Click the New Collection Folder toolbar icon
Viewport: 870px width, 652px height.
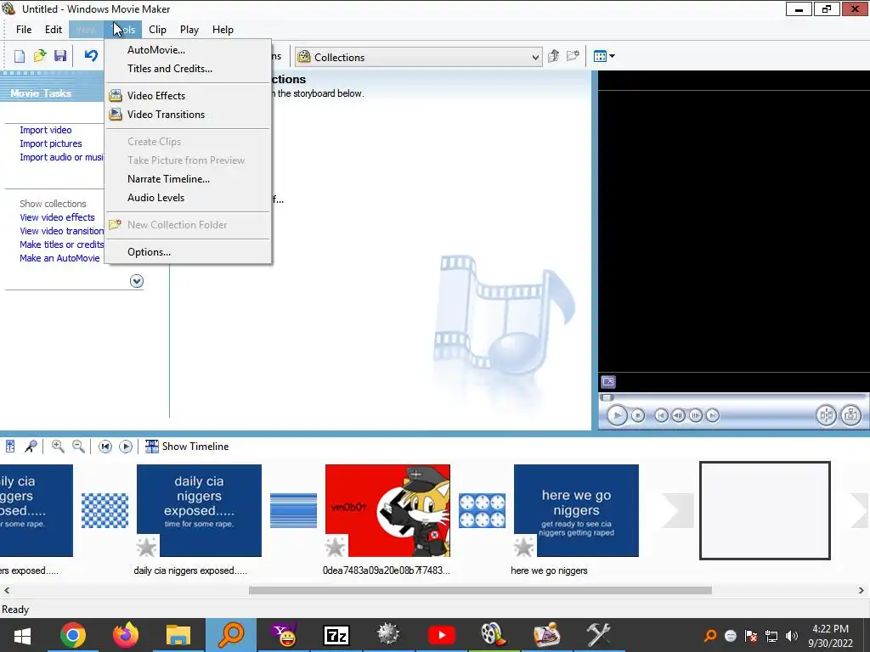[573, 56]
